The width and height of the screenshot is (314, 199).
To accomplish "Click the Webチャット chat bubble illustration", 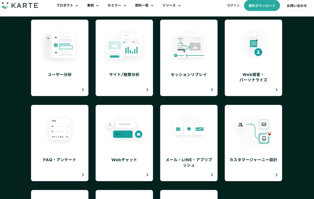I will (124, 129).
